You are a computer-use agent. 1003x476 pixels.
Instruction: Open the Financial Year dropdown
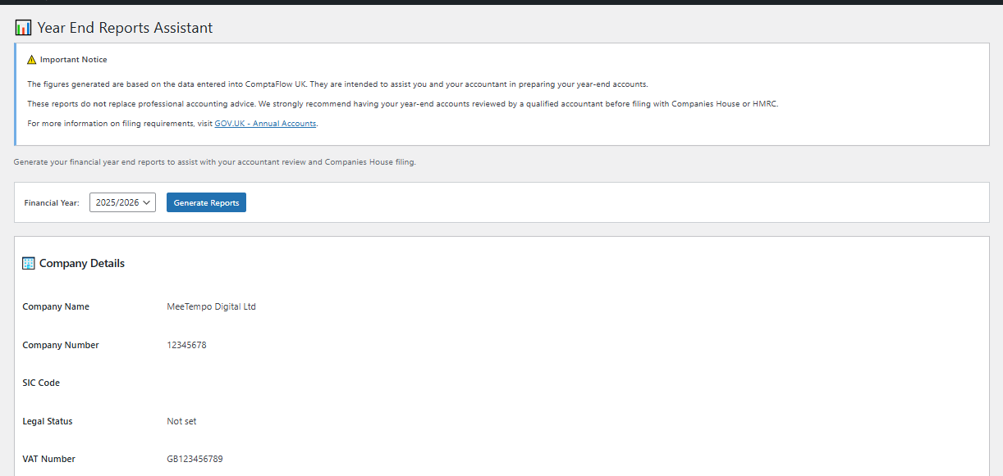click(x=122, y=202)
